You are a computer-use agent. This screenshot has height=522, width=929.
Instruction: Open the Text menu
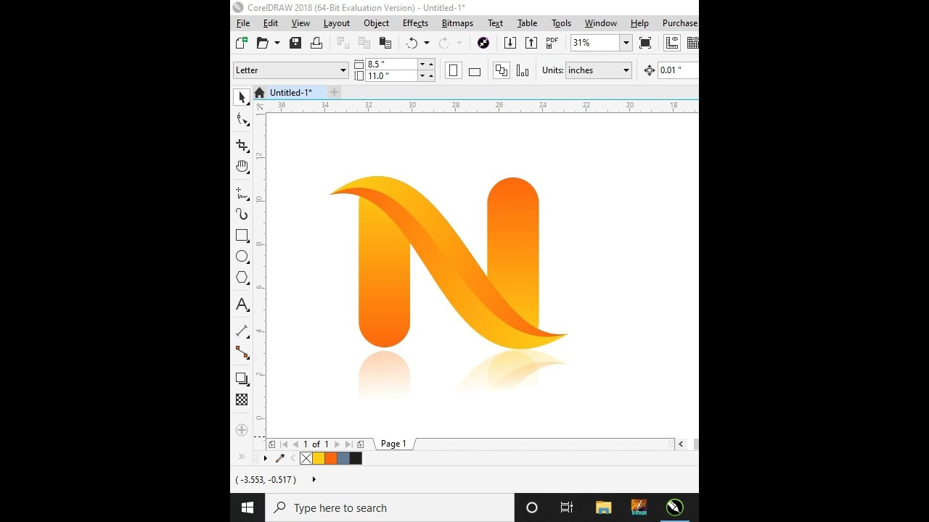pos(496,23)
